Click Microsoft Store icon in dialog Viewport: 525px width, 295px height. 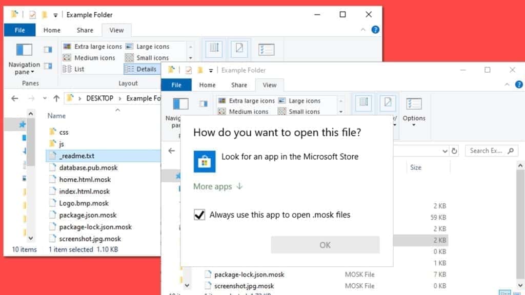click(205, 161)
